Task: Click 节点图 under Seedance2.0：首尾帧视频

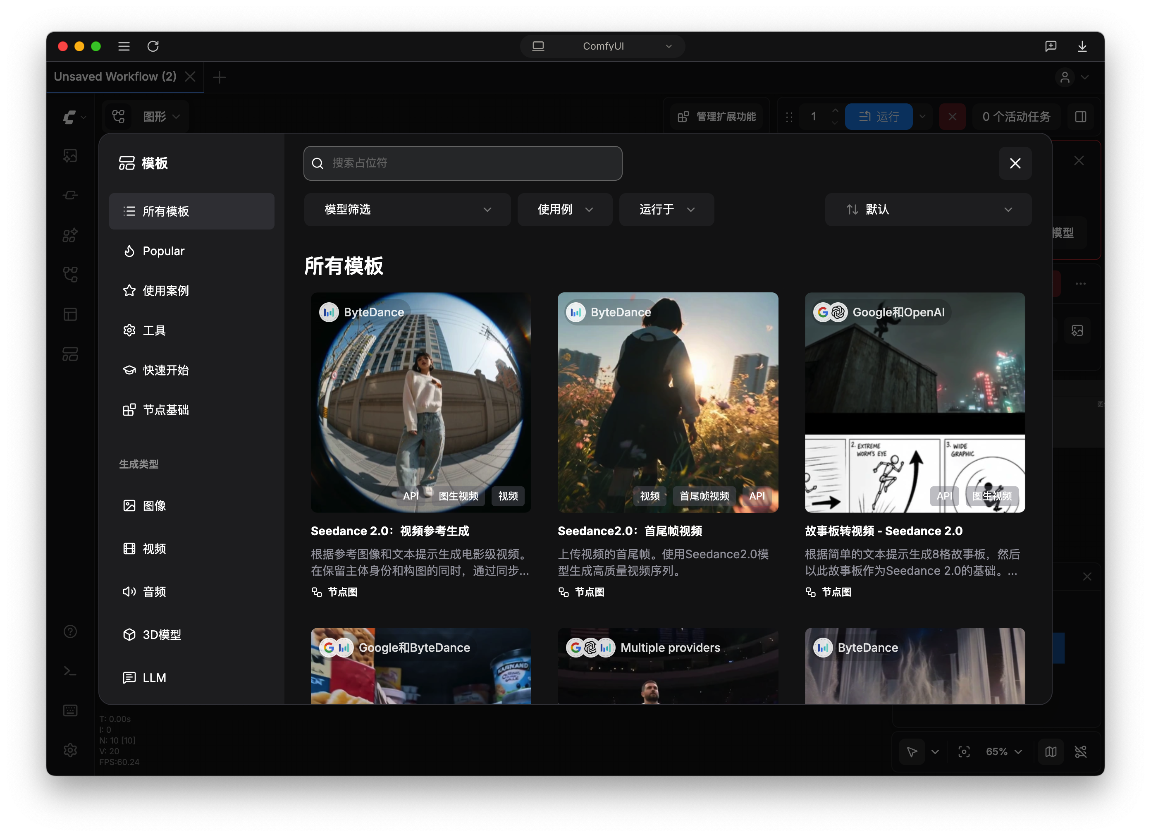Action: (582, 592)
